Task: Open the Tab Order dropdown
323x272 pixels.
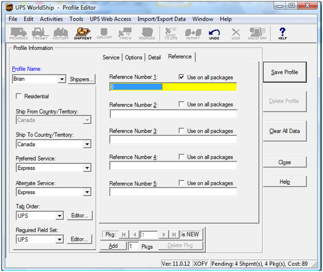Action: click(60, 216)
